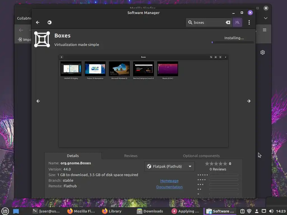Expand the Firefox tab list chevron
The height and width of the screenshot is (215, 287).
(x=266, y=18)
